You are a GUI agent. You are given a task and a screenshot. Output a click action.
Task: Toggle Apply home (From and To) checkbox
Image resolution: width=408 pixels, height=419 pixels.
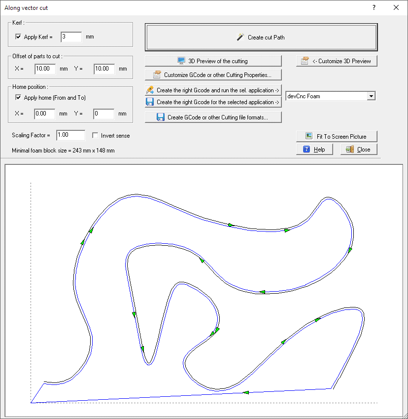point(19,98)
